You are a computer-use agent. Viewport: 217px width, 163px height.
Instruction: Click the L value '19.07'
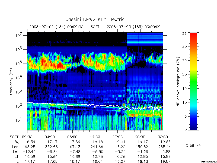(x=120, y=161)
